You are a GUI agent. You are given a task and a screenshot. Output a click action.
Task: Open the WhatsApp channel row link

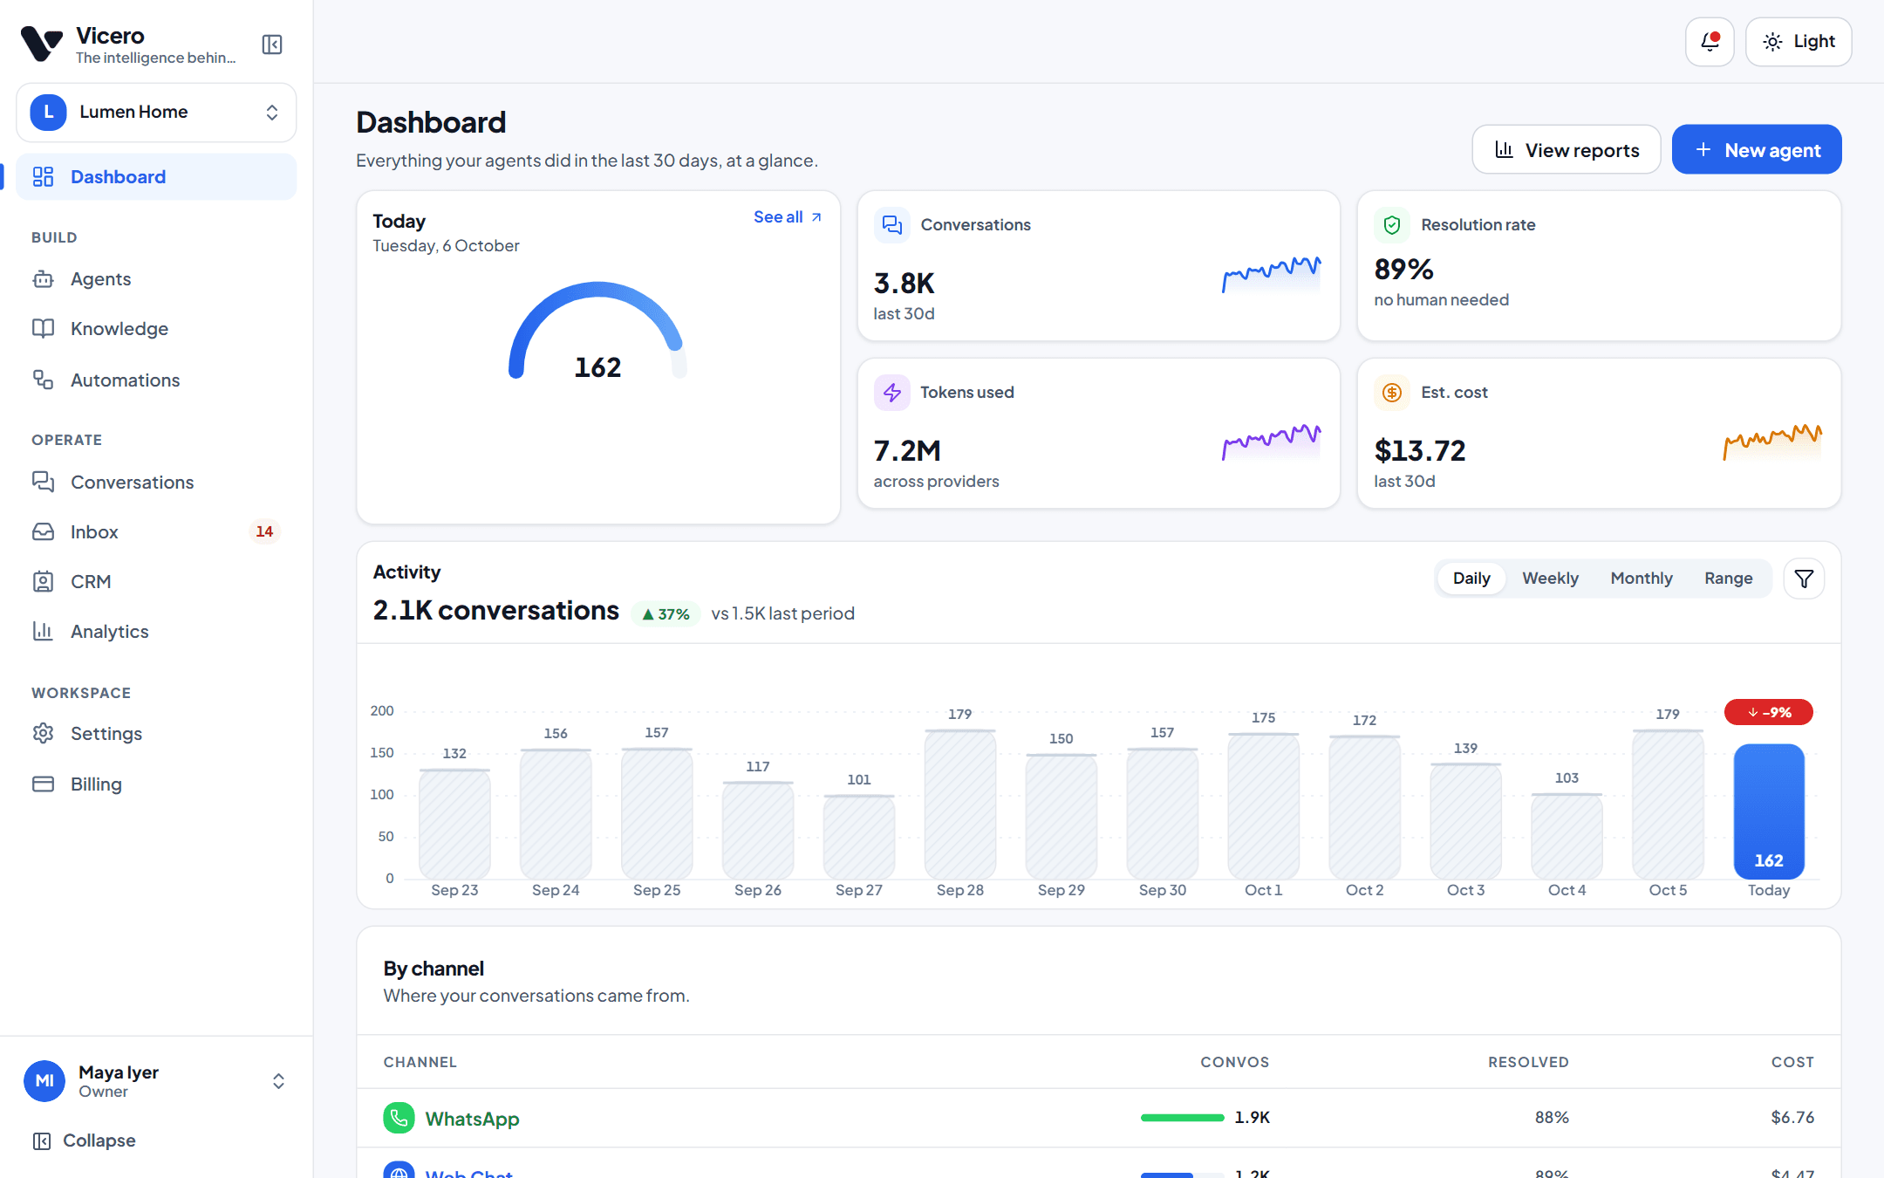pos(472,1119)
